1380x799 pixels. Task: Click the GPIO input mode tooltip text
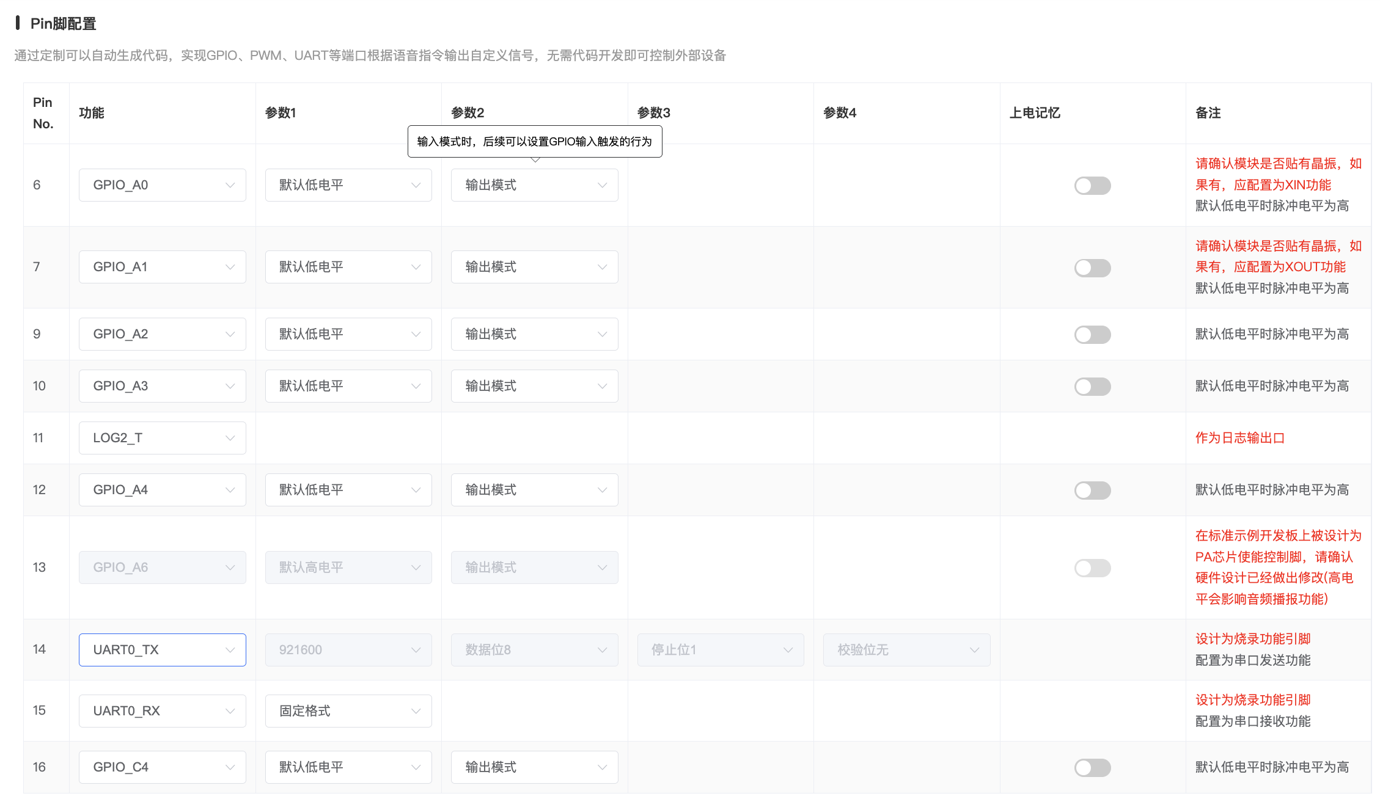point(535,141)
